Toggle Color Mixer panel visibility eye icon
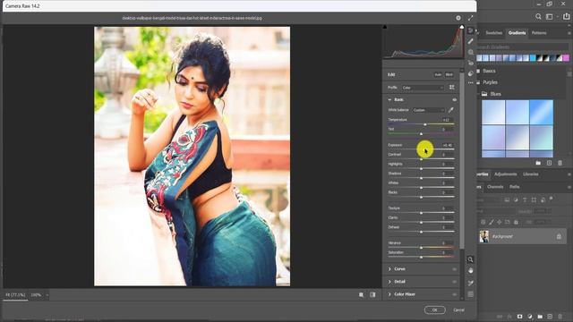The width and height of the screenshot is (573, 322). [x=455, y=294]
